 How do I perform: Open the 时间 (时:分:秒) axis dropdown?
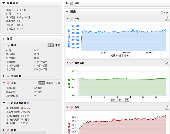tap(127, 55)
